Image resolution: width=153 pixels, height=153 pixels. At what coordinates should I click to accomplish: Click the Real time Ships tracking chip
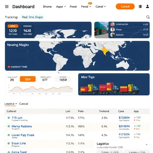pyautogui.click(x=32, y=17)
